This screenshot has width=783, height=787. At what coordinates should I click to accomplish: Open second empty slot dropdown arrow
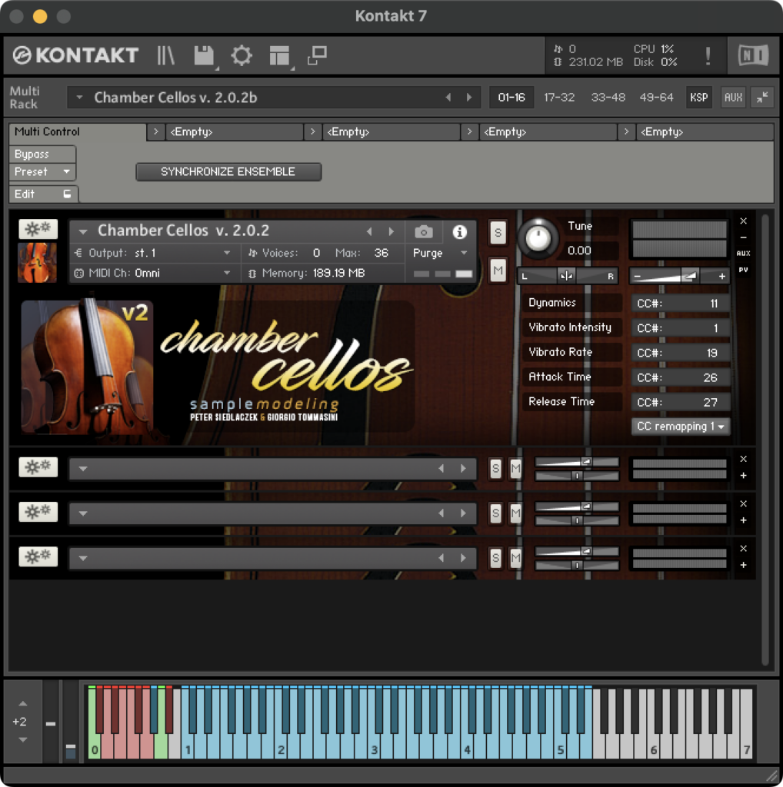pos(83,513)
